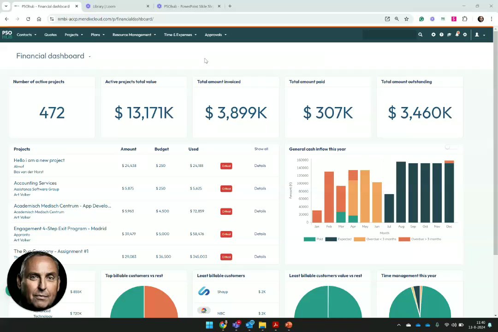498x332 pixels.
Task: Toggle the General cash inflow chart switch
Action: click(451, 147)
